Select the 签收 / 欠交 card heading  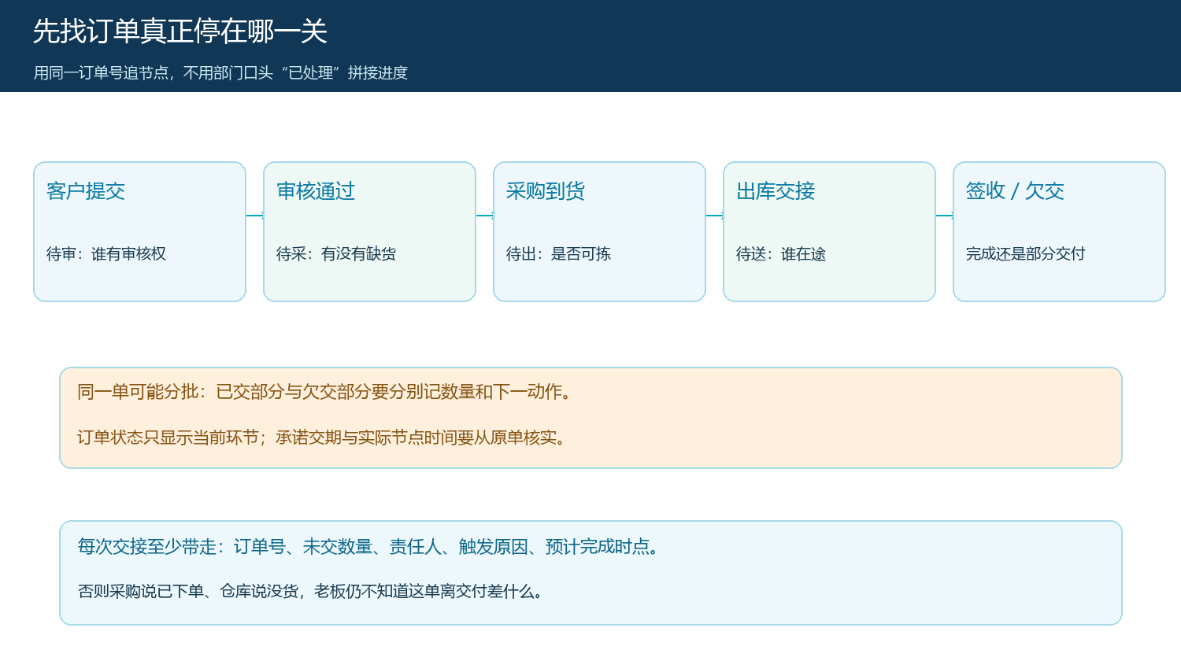[1015, 191]
